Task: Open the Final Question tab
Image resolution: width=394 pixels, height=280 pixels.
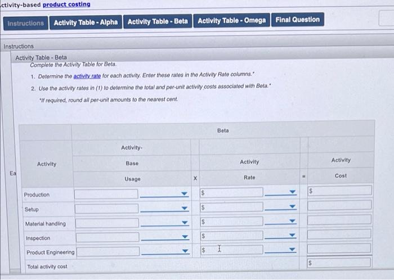Action: [298, 20]
